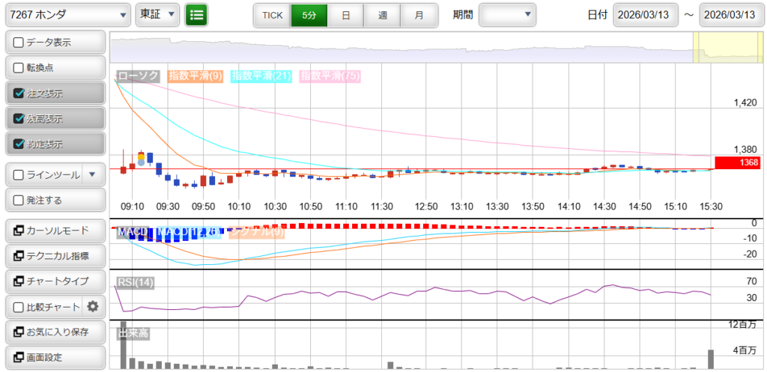The image size is (767, 372).
Task: Click the start date field 2026/03/13
Action: pyautogui.click(x=645, y=15)
